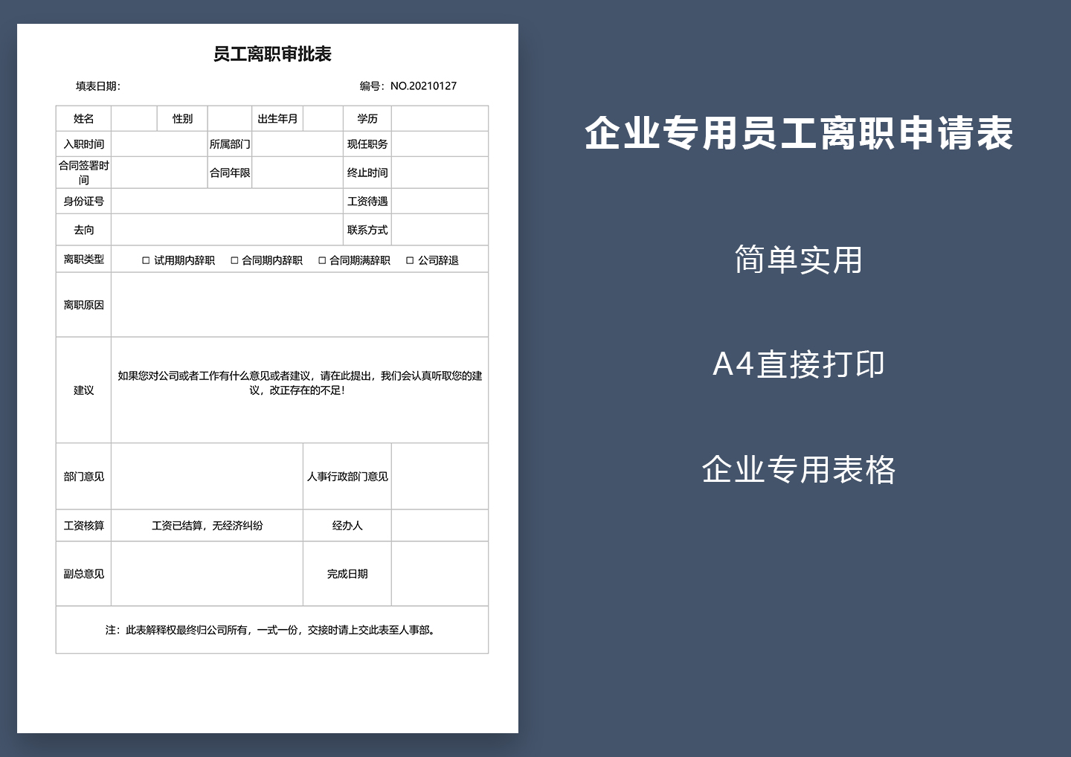Click the 出生年月 input cell

point(322,118)
